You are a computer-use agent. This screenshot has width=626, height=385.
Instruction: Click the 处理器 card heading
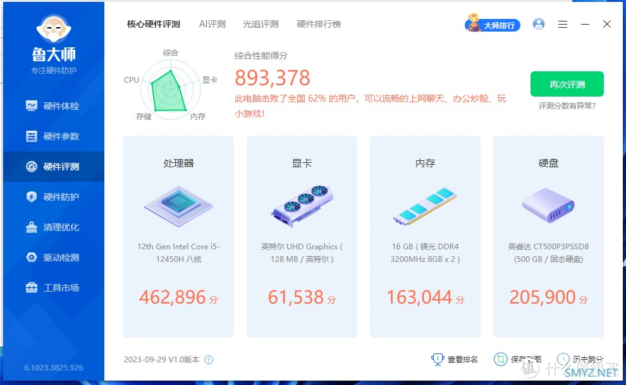pyautogui.click(x=178, y=163)
